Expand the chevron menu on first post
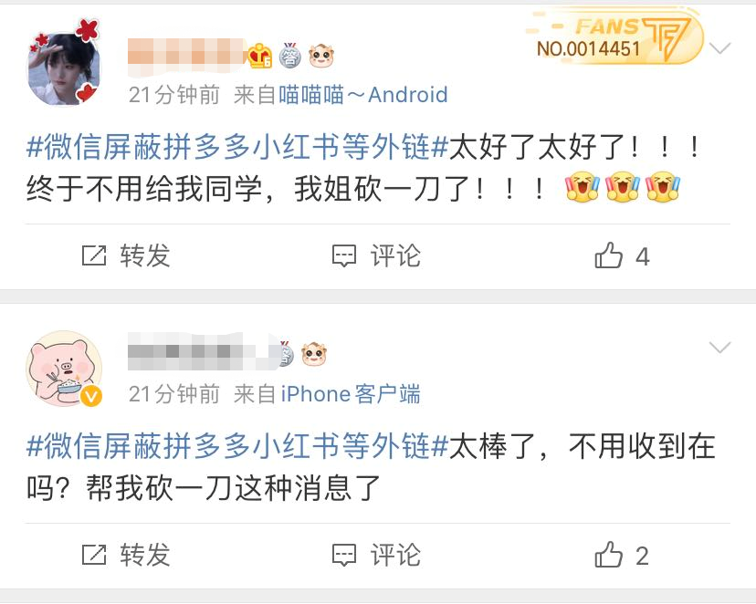Viewport: 756px width, 604px height. tap(720, 48)
